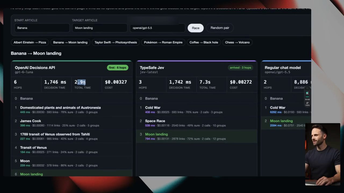The width and height of the screenshot is (344, 193).
Task: Click the recording widget's green K logo icon
Action: (307, 93)
